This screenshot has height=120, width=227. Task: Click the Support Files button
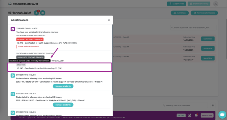click(177, 4)
